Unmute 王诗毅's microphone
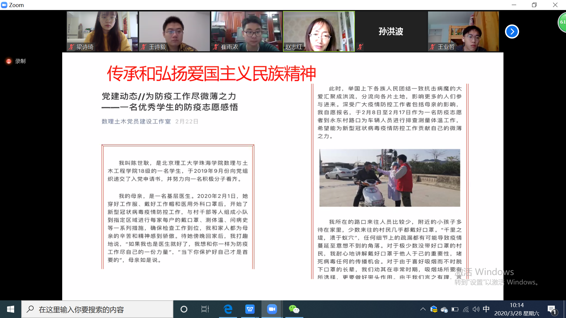The image size is (566, 318). (143, 47)
